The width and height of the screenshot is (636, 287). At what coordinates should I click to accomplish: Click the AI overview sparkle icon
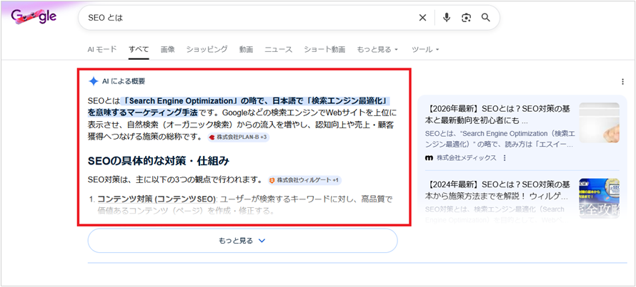coord(94,81)
